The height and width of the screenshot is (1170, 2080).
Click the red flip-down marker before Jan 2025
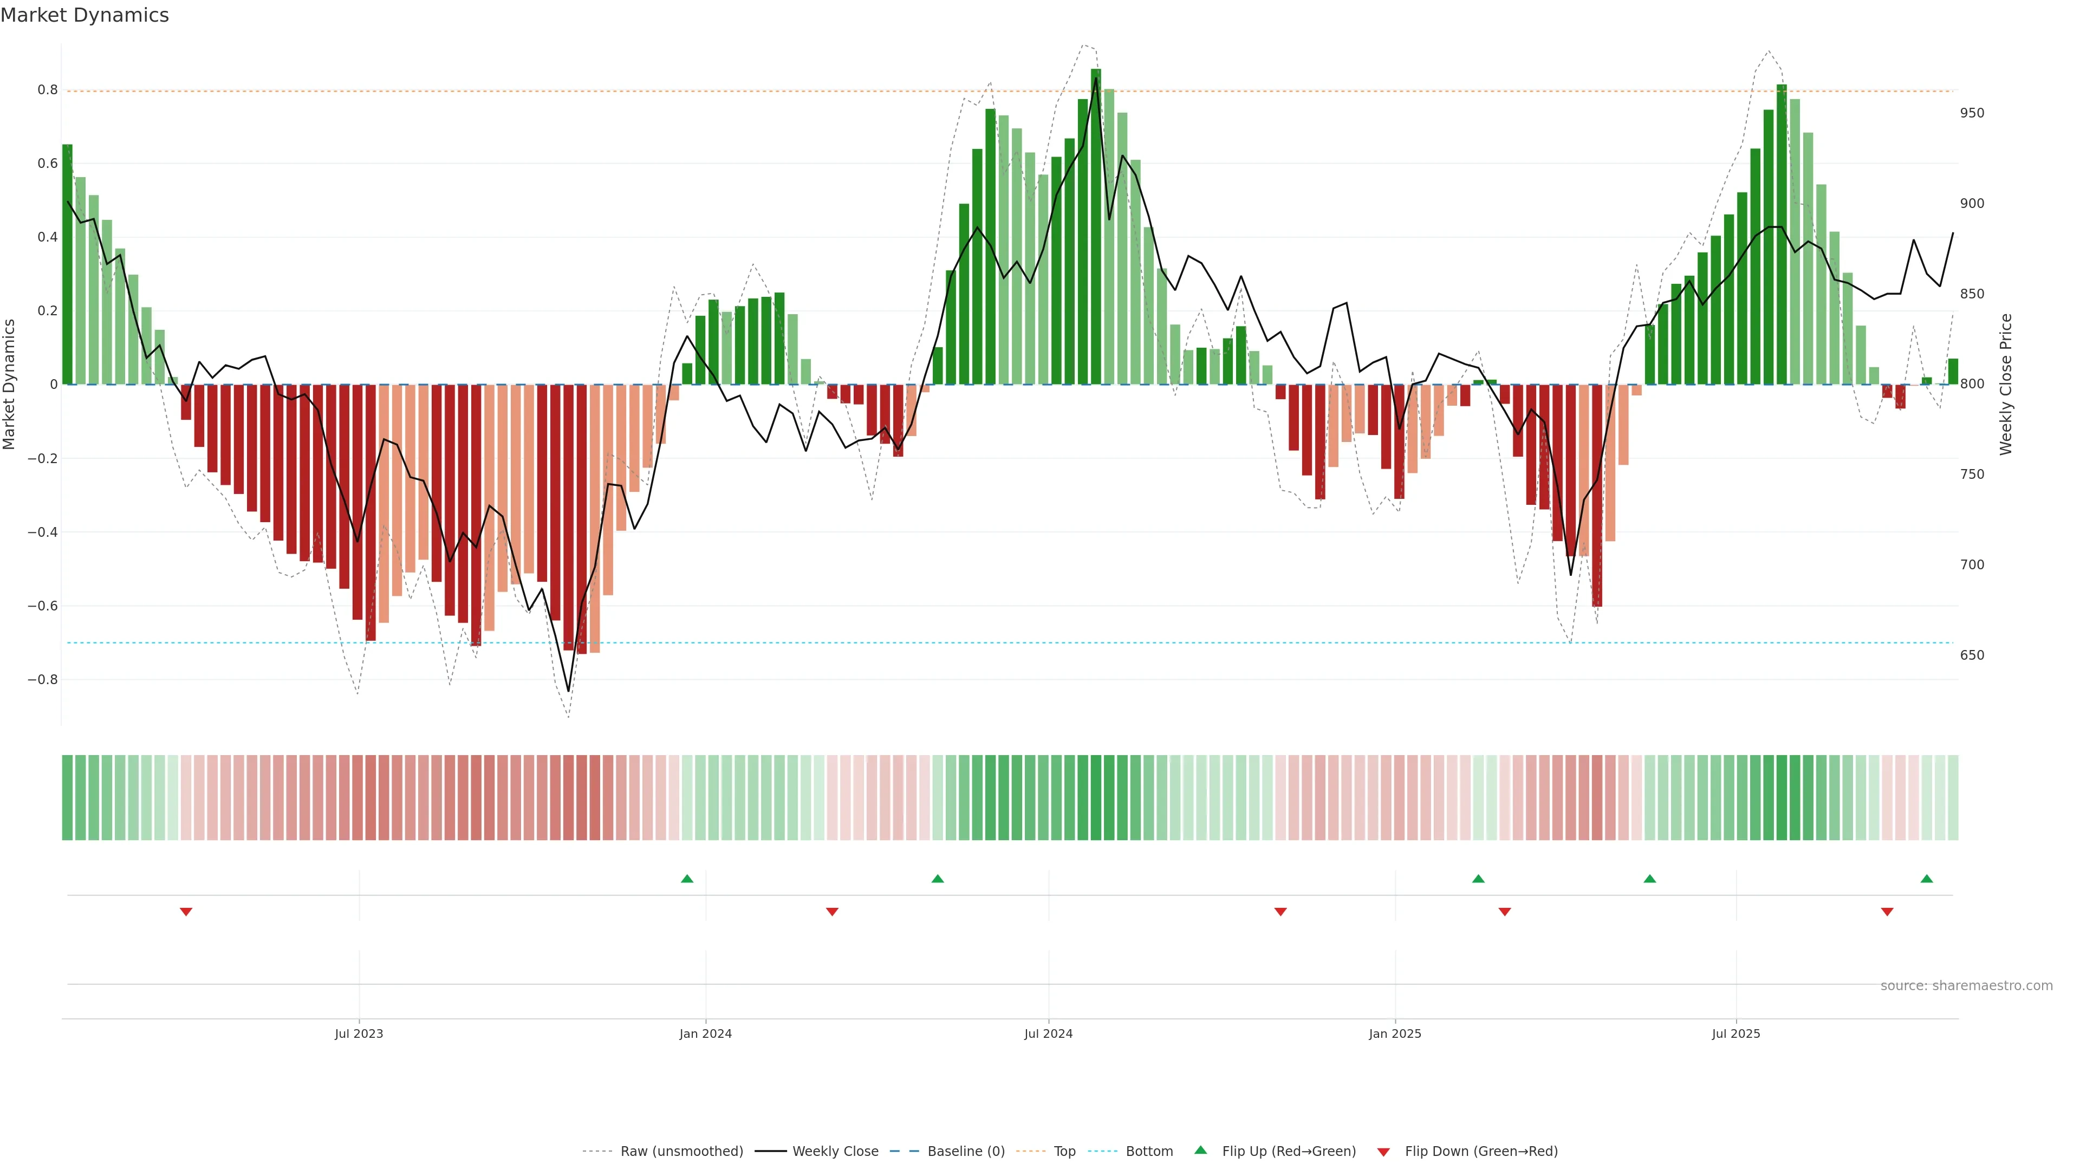[x=1280, y=912]
